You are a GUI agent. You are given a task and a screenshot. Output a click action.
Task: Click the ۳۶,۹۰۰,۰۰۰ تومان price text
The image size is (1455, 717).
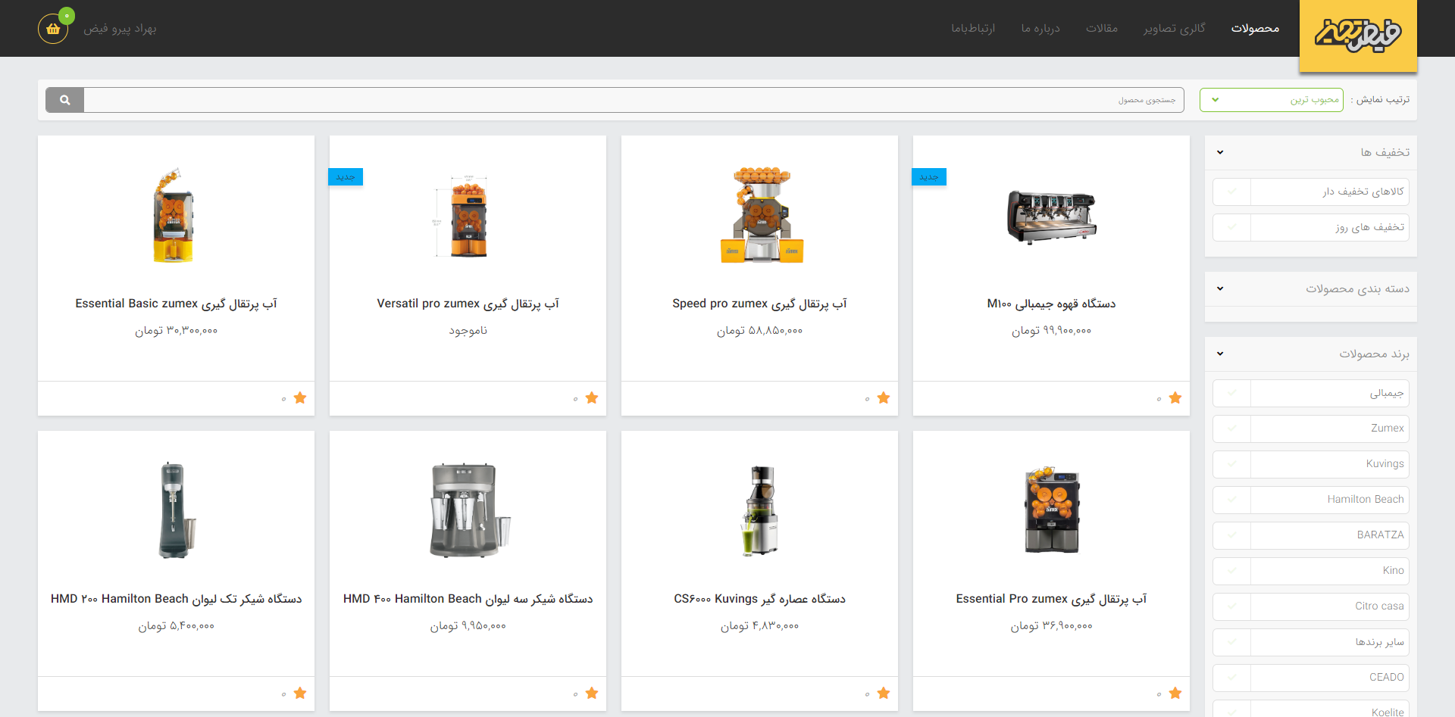coord(1051,626)
